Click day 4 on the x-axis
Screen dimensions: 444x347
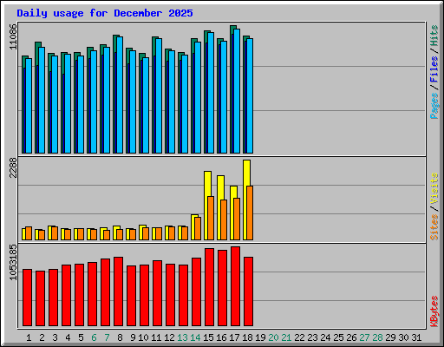68,337
